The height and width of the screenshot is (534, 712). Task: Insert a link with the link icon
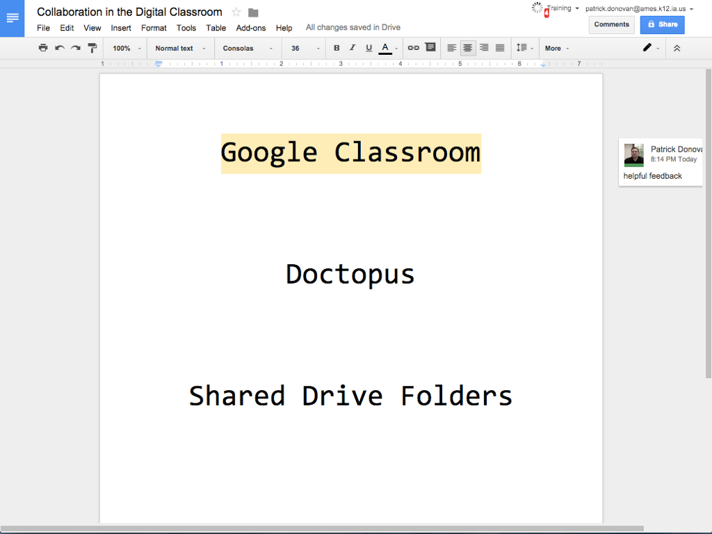(414, 48)
